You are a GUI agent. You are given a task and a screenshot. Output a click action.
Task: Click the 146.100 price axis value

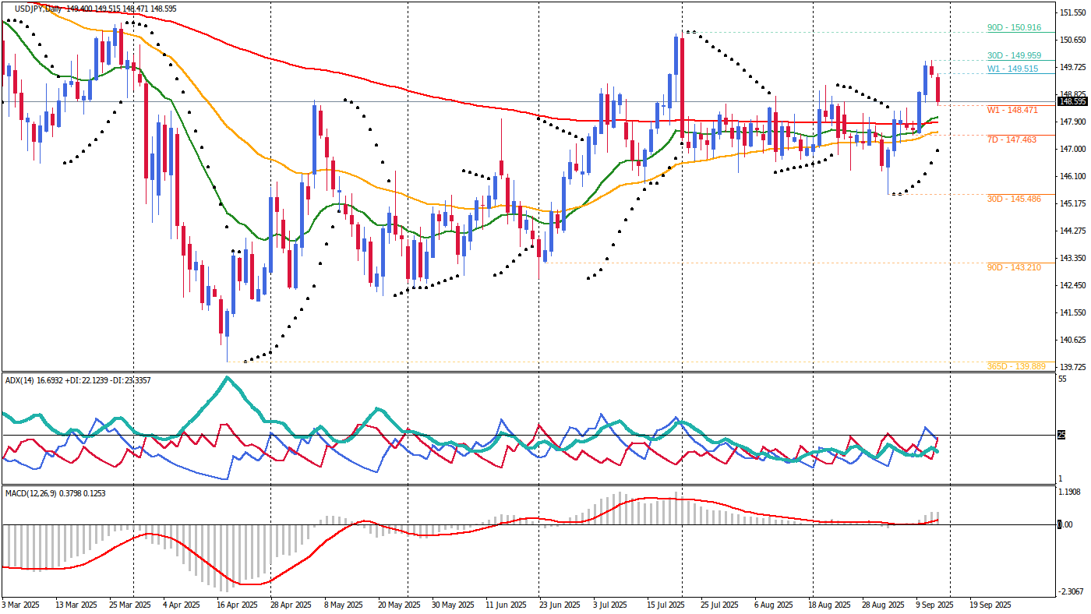[1073, 176]
